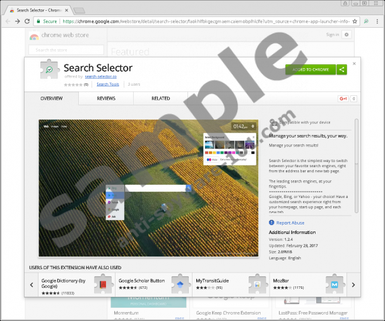This screenshot has width=385, height=321.
Task: Click the Search Tools category link
Action: (x=107, y=84)
